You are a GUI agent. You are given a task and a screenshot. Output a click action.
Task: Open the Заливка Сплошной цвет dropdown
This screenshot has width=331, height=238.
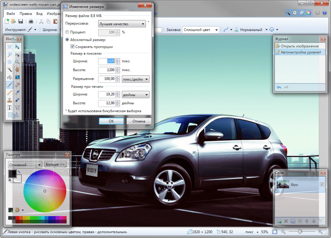pyautogui.click(x=201, y=30)
